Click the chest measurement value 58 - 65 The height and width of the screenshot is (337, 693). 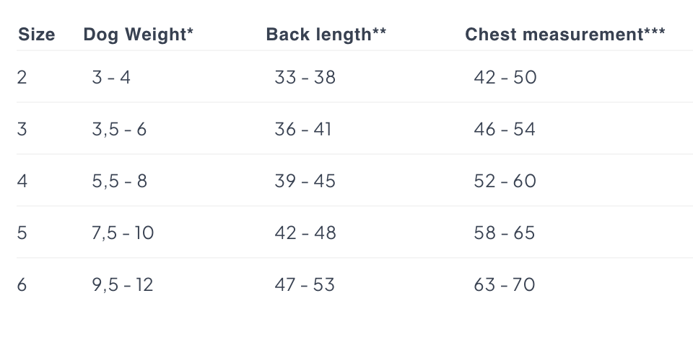click(505, 233)
